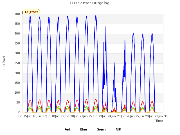Click the blue peak on Jun 15
Viewport: 180px width, 135px height.
30,16
